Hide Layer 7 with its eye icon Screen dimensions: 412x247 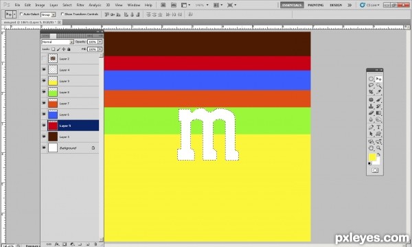click(44, 103)
